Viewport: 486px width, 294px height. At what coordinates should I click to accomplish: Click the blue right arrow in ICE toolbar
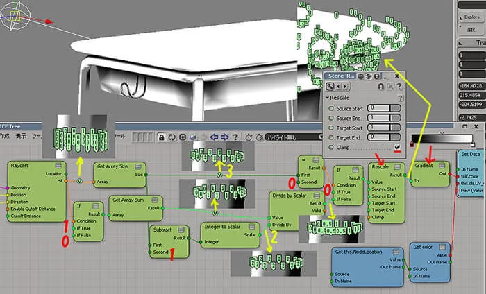click(x=225, y=137)
